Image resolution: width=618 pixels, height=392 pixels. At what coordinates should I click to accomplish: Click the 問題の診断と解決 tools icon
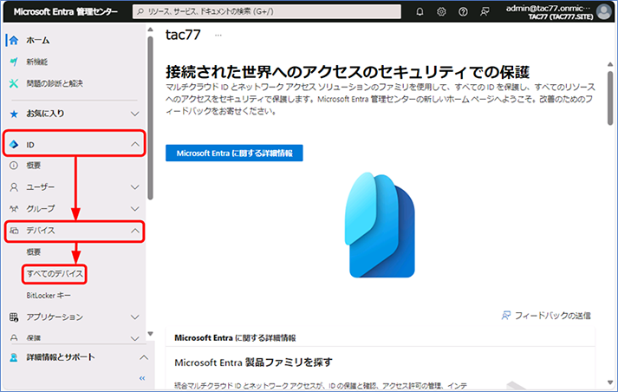pos(14,83)
